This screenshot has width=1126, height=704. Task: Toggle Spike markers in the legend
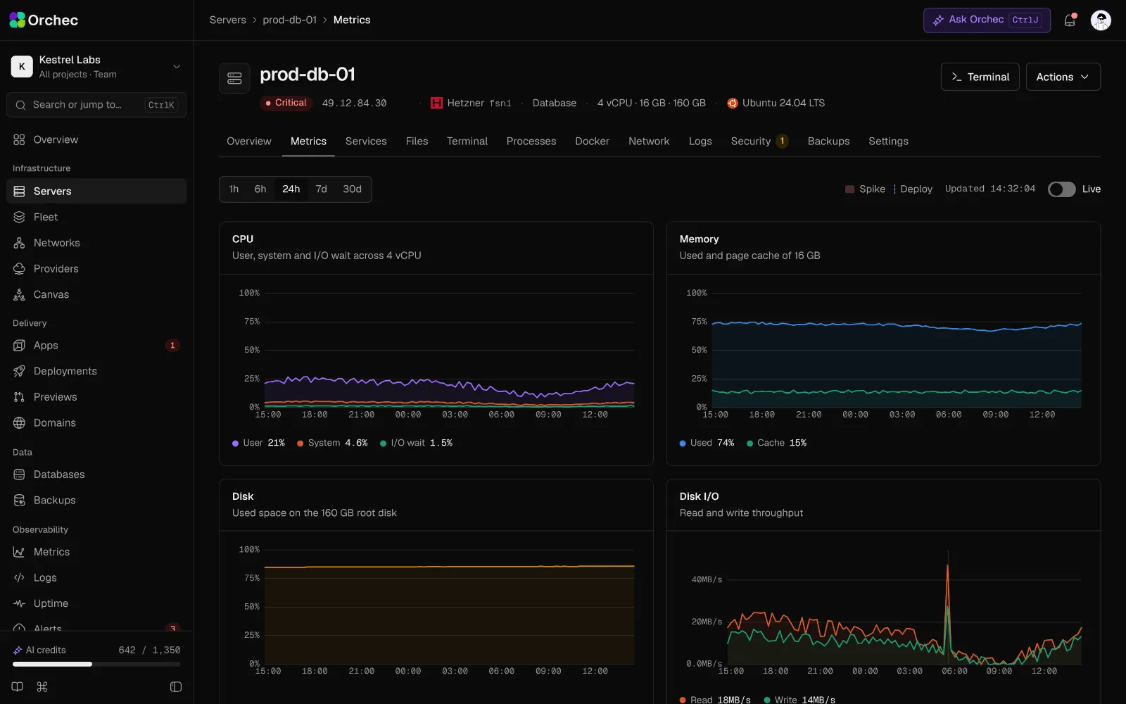click(x=865, y=189)
